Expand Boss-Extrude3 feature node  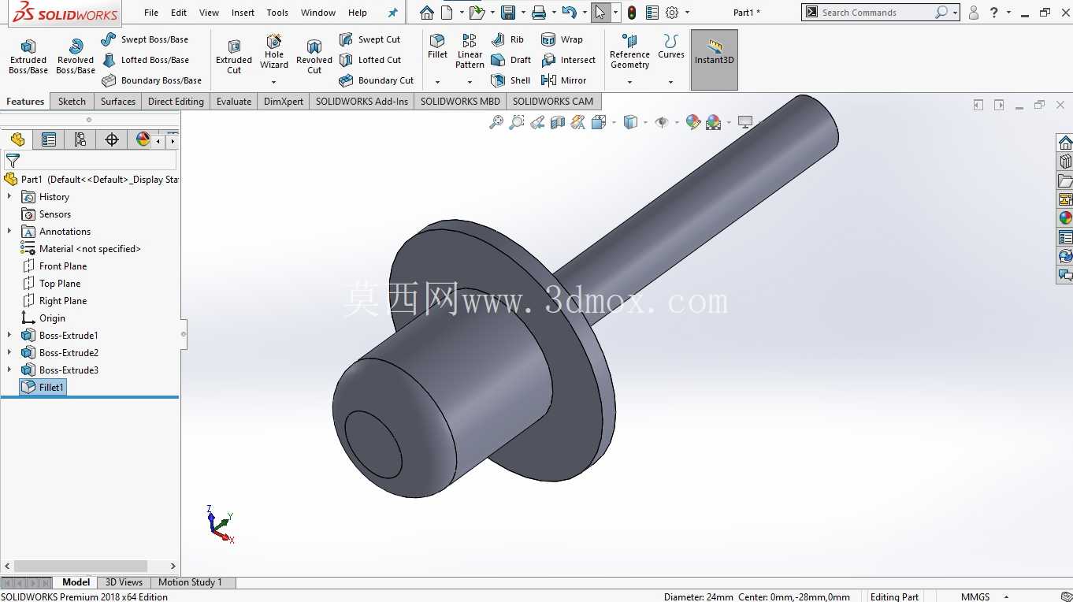click(x=9, y=370)
